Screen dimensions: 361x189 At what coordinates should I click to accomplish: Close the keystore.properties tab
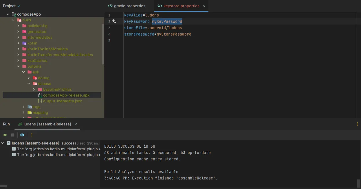click(x=204, y=6)
